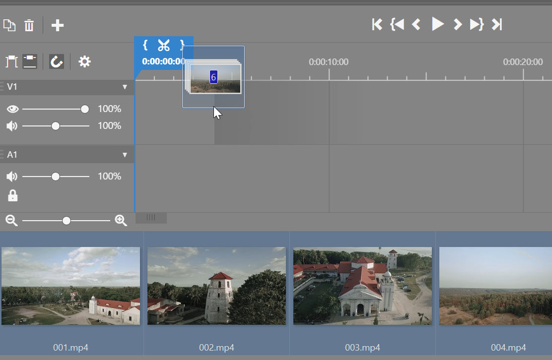The height and width of the screenshot is (360, 552).
Task: Set in-point with left brace icon
Action: point(145,45)
